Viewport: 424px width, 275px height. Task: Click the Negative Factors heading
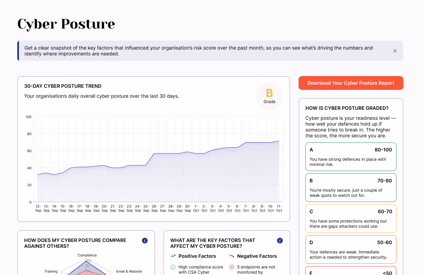click(257, 256)
